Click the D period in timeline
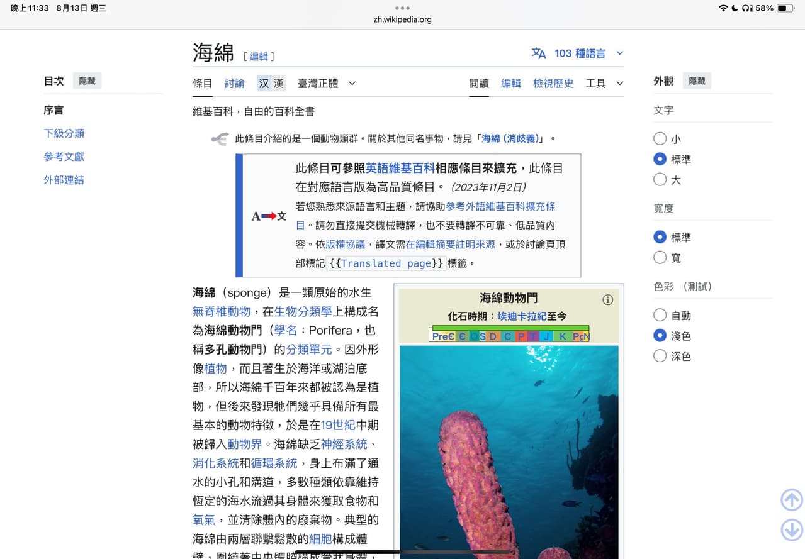Image resolution: width=805 pixels, height=559 pixels. tap(493, 336)
